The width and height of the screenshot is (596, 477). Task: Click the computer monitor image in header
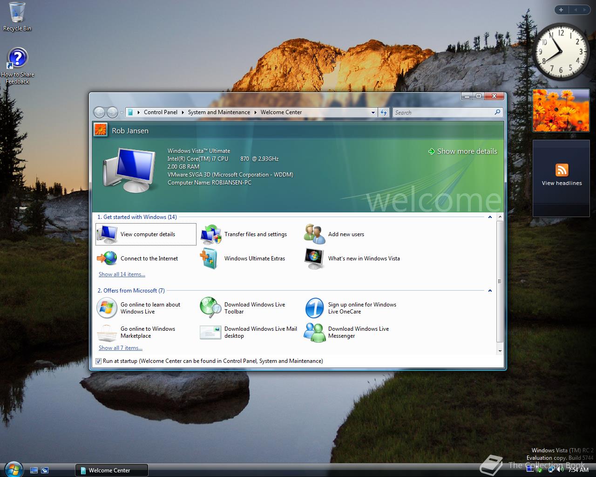(x=129, y=170)
